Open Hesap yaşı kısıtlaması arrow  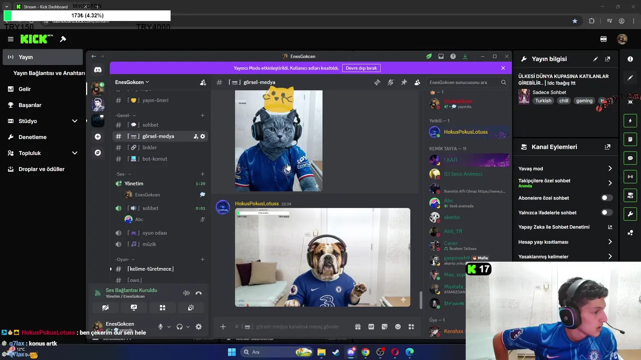pos(610,242)
